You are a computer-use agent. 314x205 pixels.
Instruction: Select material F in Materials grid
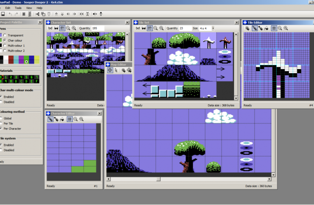point(36,81)
